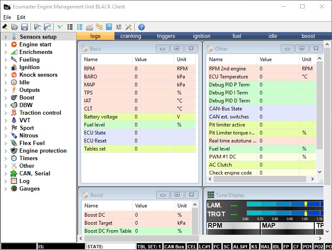This screenshot has width=332, height=250.
Task: Select the Knock sensors explosion icon
Action: pyautogui.click(x=14, y=75)
